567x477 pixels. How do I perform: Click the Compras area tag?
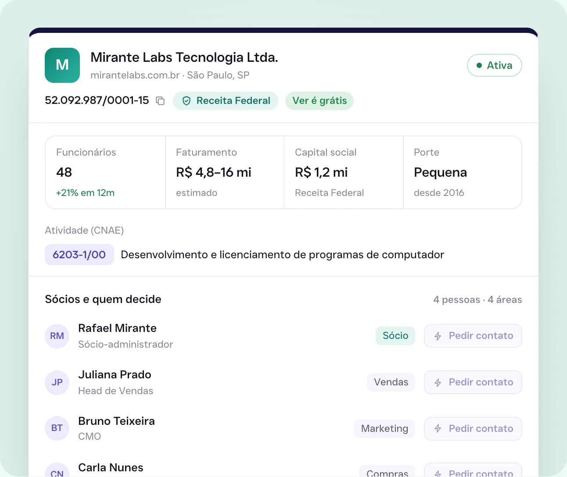pos(387,471)
